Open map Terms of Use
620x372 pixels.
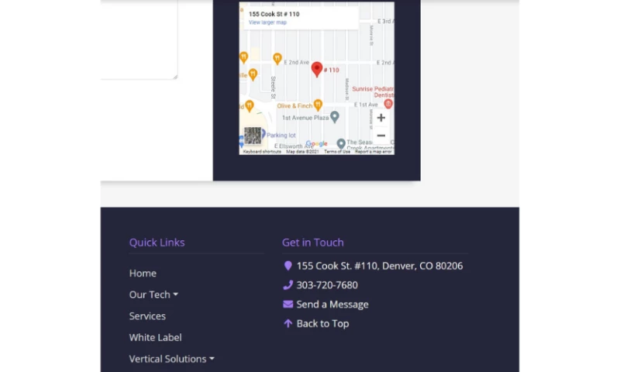[337, 152]
